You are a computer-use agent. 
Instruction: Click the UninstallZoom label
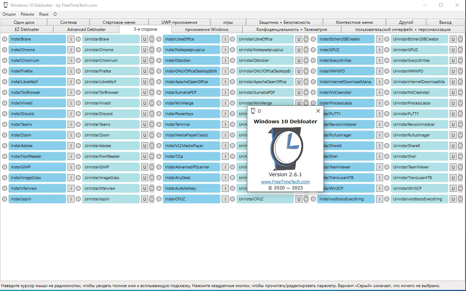[x=111, y=135]
